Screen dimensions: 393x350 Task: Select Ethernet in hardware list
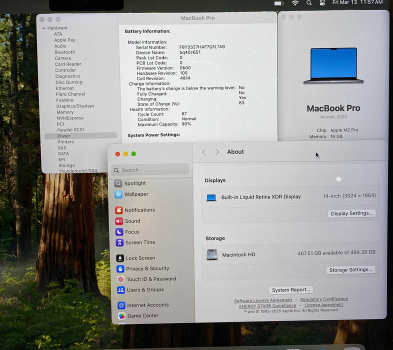64,88
